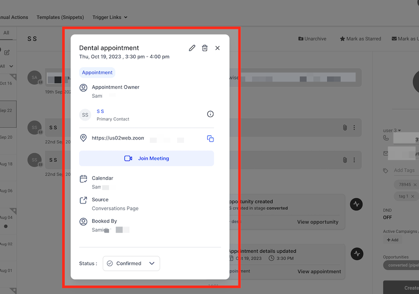
Task: Open attachment icon on second S S message
Action: 345,159
